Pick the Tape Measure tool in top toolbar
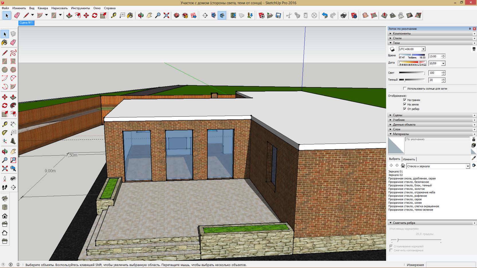Viewport: 477px width, 268px height. pos(113,15)
